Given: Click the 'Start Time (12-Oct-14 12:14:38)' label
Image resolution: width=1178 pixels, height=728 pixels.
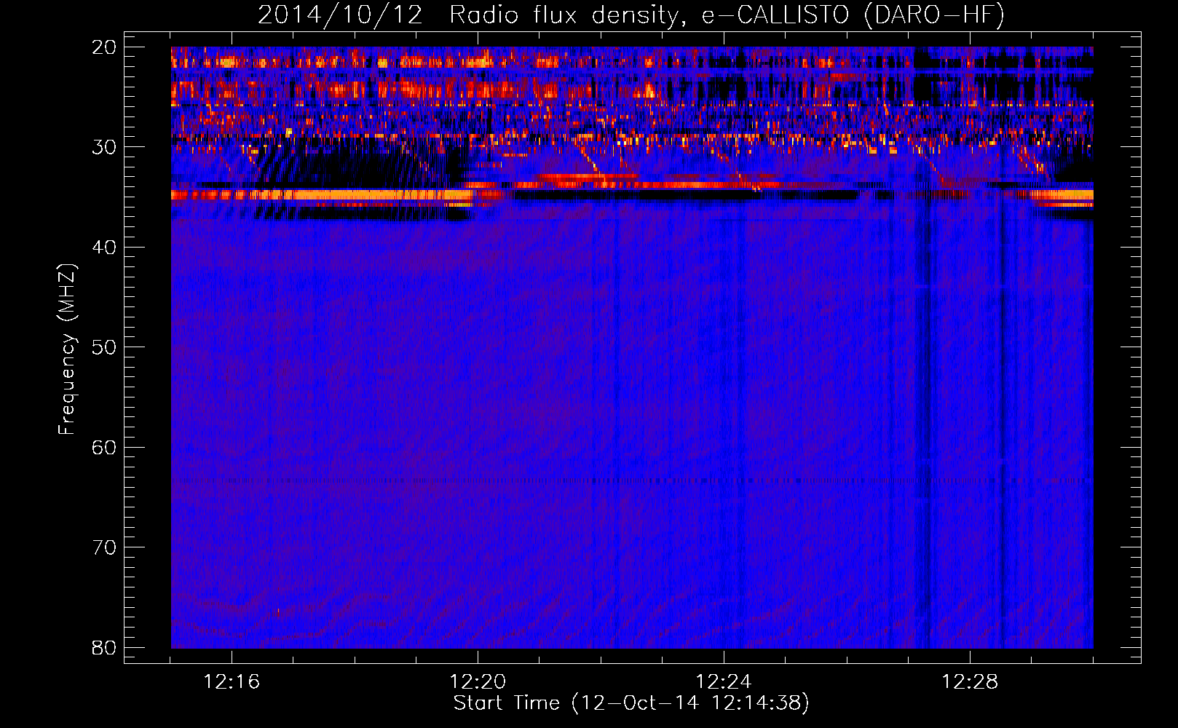Looking at the screenshot, I should click(631, 703).
